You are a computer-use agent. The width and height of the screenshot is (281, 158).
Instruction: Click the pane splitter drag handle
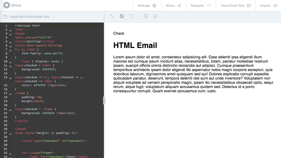tap(104, 100)
